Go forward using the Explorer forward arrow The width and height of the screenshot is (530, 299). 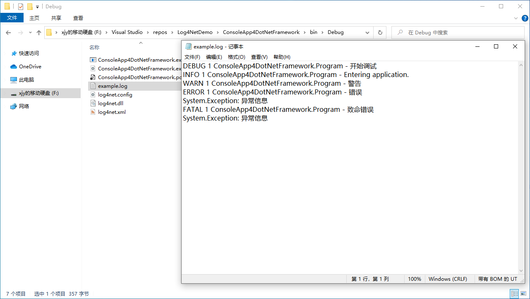(21, 32)
